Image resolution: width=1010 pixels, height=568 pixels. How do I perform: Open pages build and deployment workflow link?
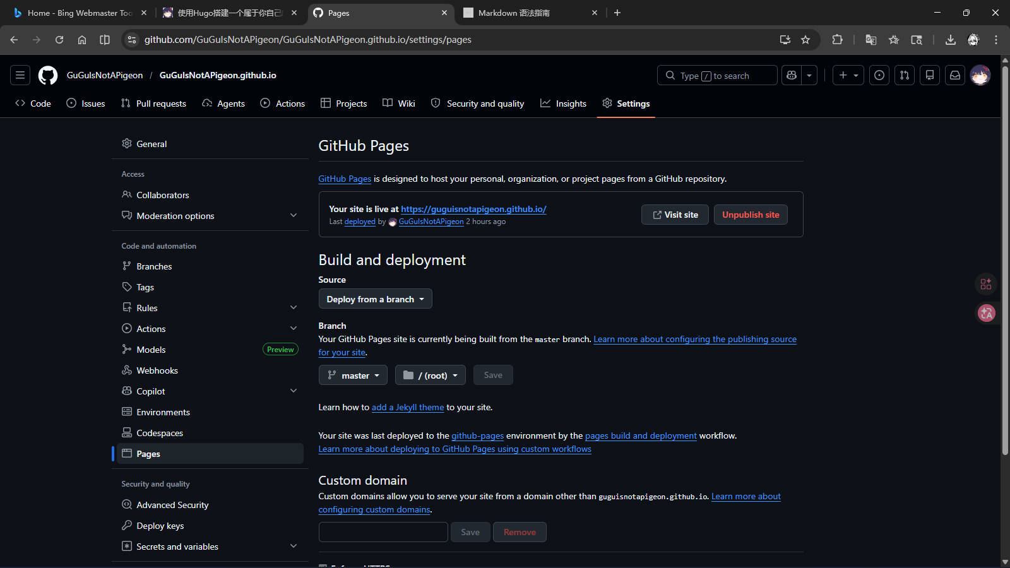[x=641, y=436]
